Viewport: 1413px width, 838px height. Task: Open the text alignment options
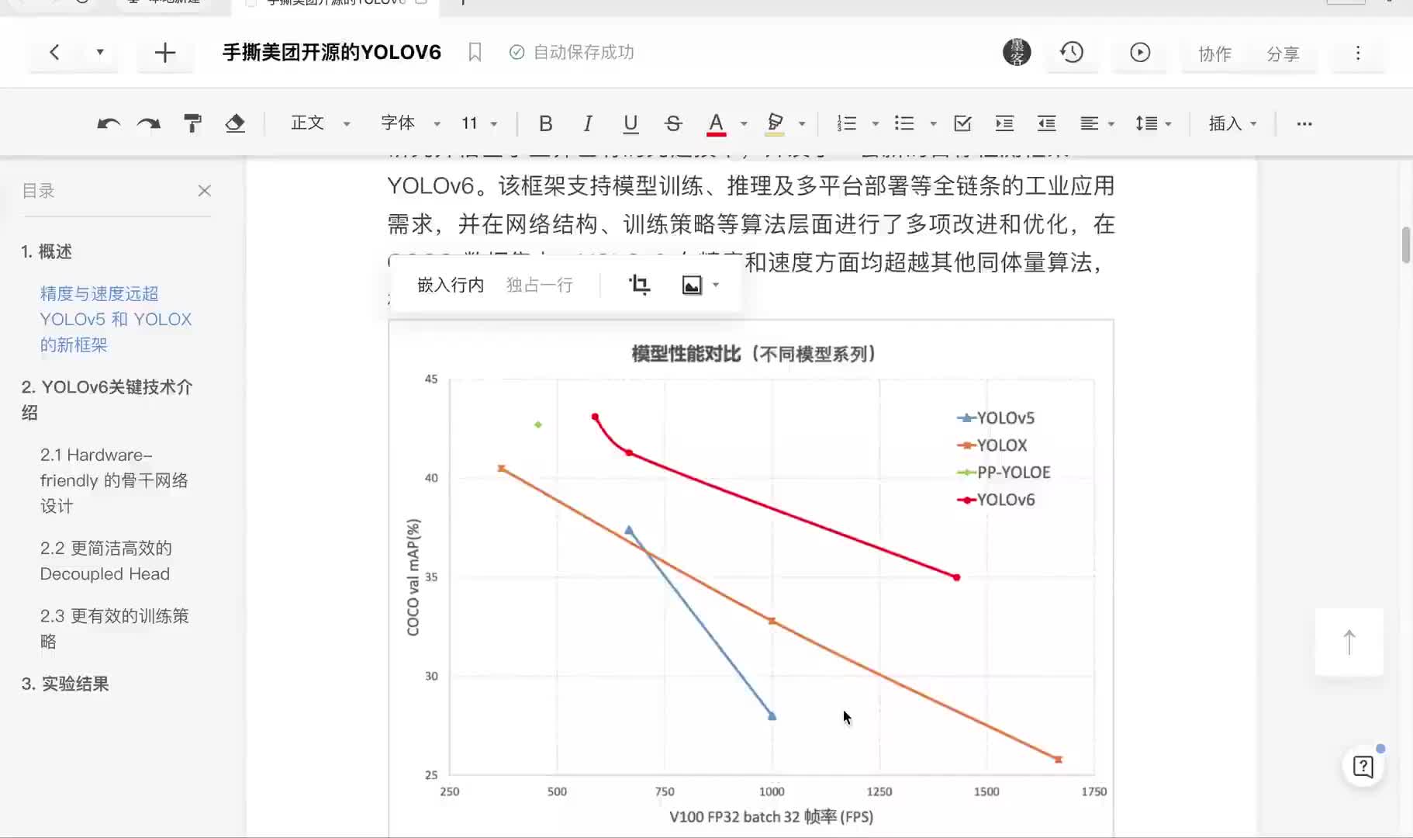[1097, 123]
